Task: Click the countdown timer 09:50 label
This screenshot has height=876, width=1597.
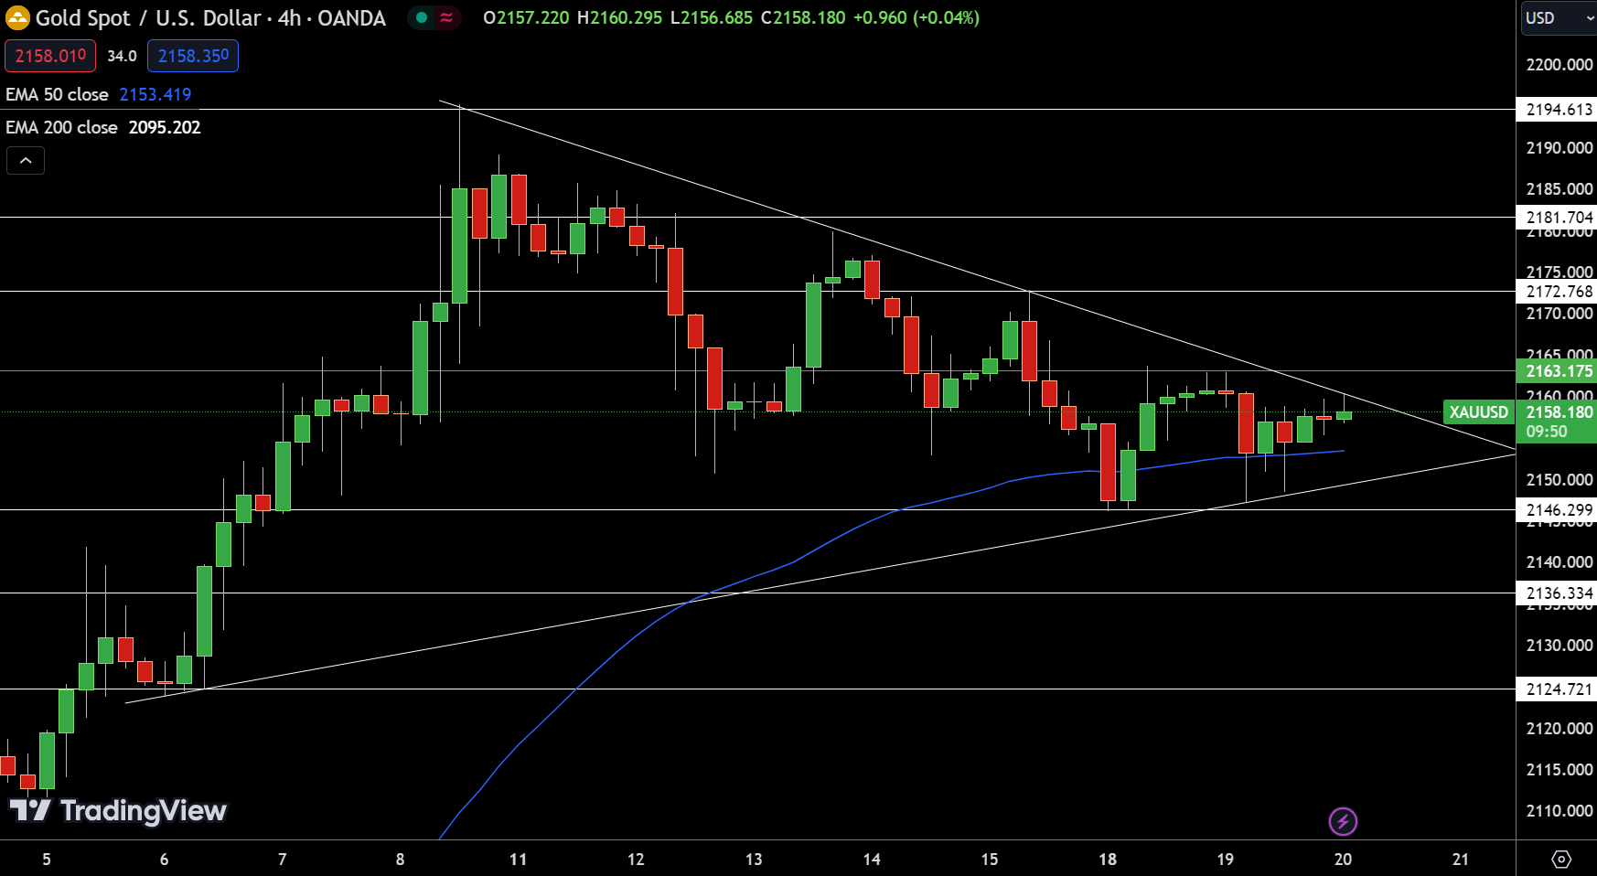Action: (1546, 432)
